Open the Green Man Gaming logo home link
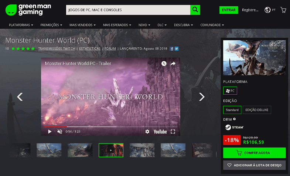 [28, 10]
